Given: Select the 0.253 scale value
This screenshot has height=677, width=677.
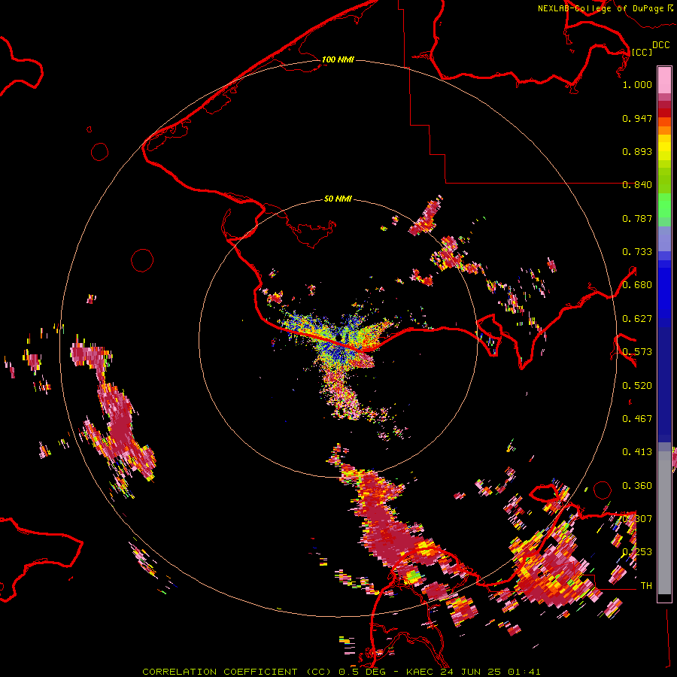Looking at the screenshot, I should pyautogui.click(x=637, y=552).
